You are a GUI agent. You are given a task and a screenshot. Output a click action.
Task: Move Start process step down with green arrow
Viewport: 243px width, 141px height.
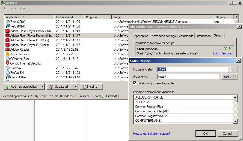[230, 48]
